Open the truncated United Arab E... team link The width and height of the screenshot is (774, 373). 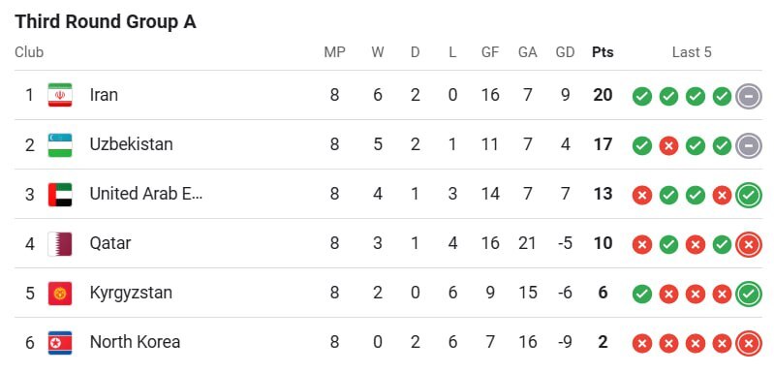coord(146,194)
